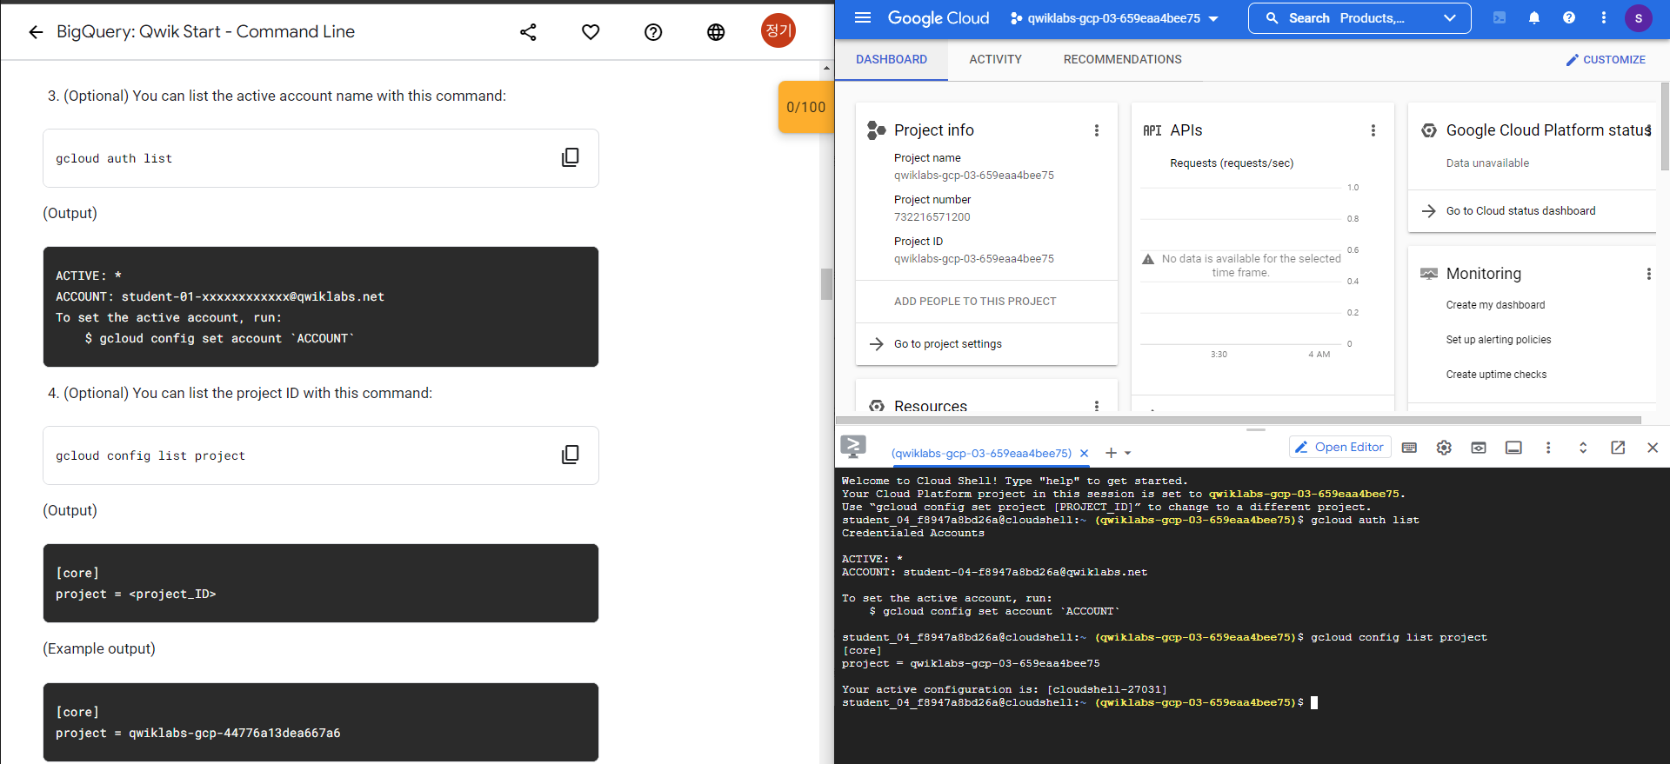The width and height of the screenshot is (1670, 764).
Task: Open Google Cloud notifications bell
Action: [x=1534, y=17]
